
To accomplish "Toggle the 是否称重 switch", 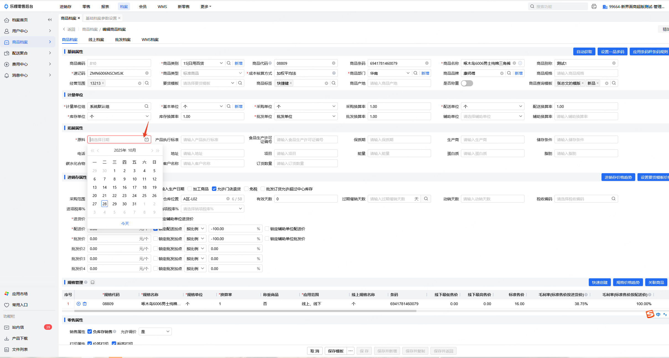I will pos(467,83).
